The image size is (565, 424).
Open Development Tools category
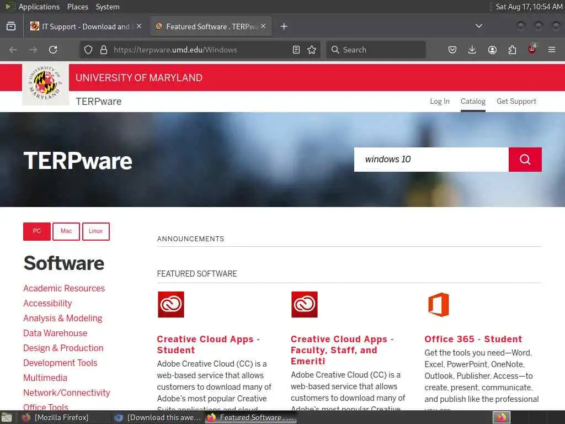60,363
